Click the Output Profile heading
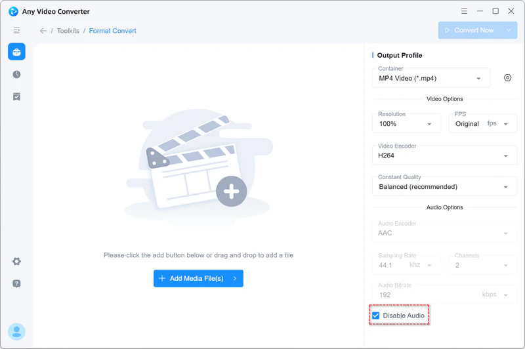Viewport: 525px width, 349px height. [400, 55]
